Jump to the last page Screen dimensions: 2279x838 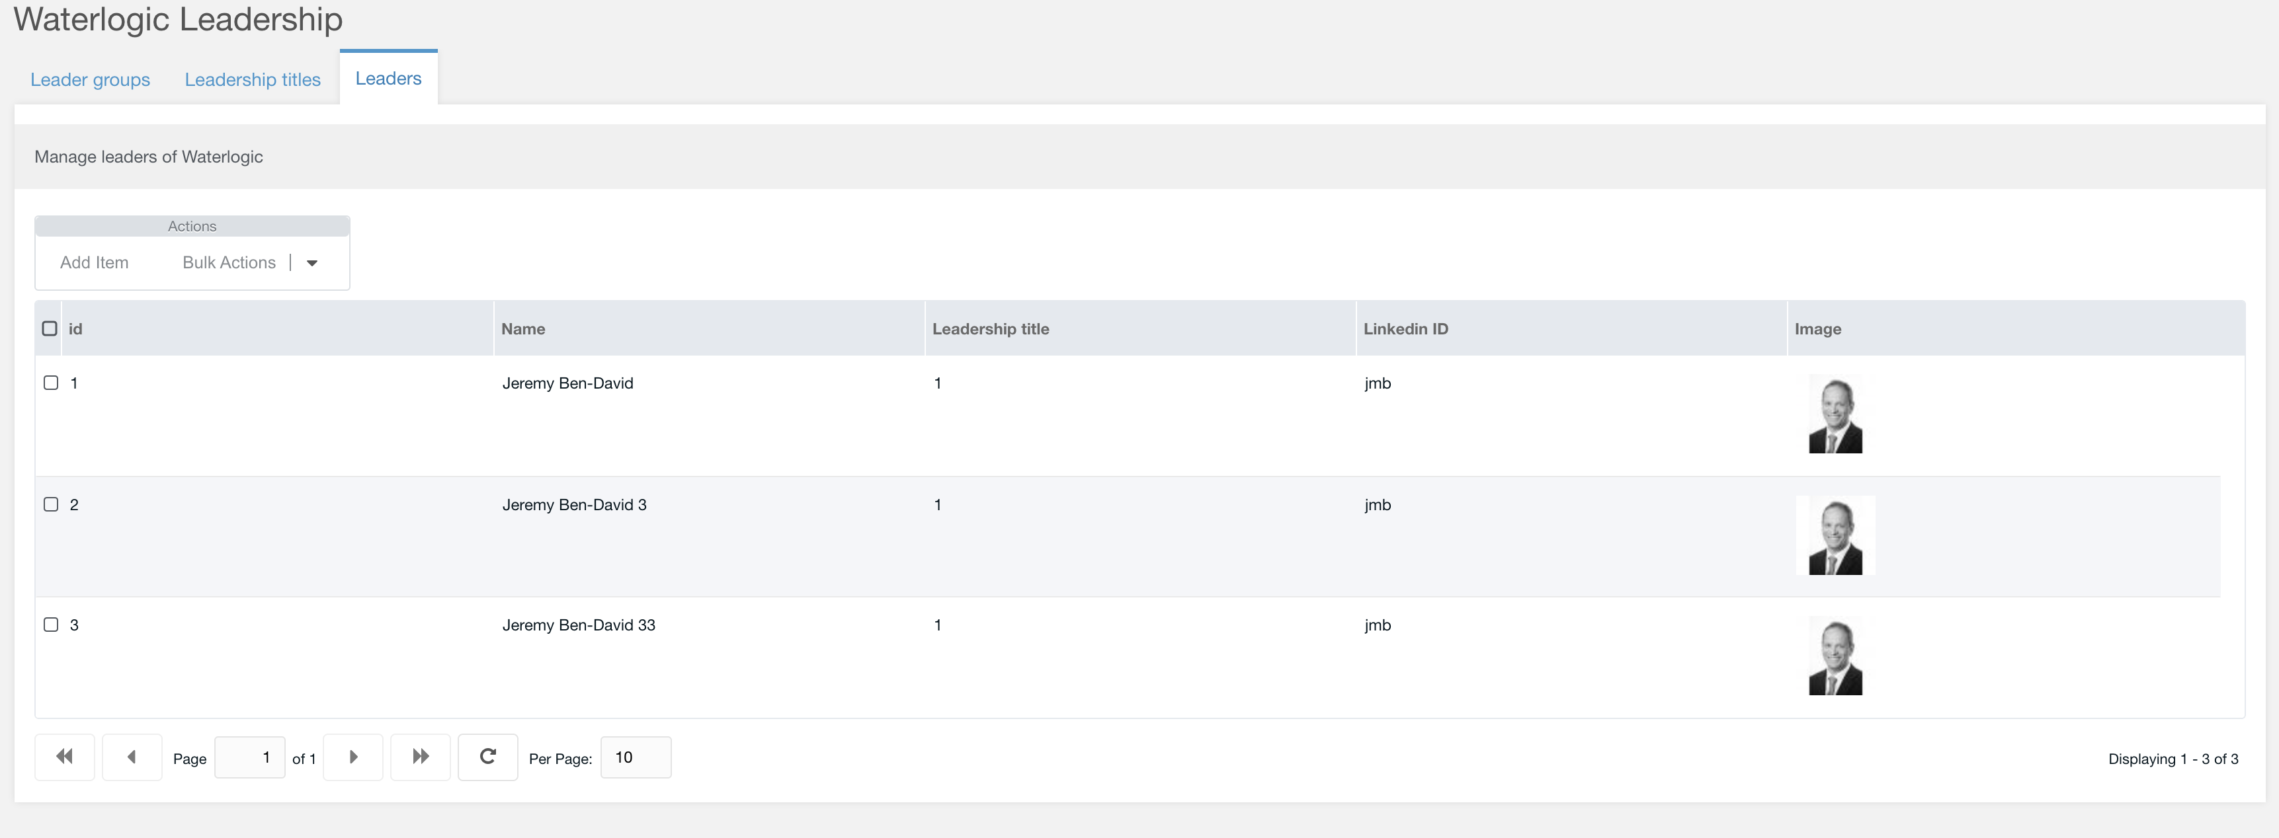click(420, 757)
